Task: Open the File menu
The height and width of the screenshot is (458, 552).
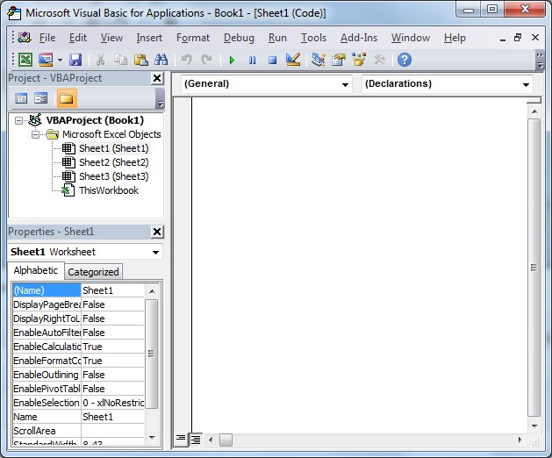Action: [x=47, y=38]
